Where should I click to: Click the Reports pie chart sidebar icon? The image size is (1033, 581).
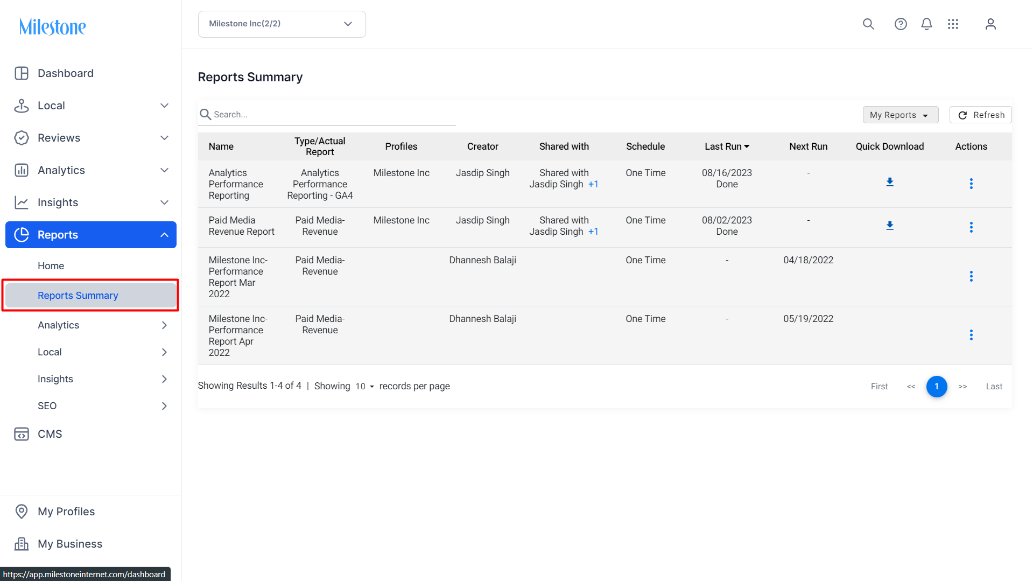click(22, 235)
